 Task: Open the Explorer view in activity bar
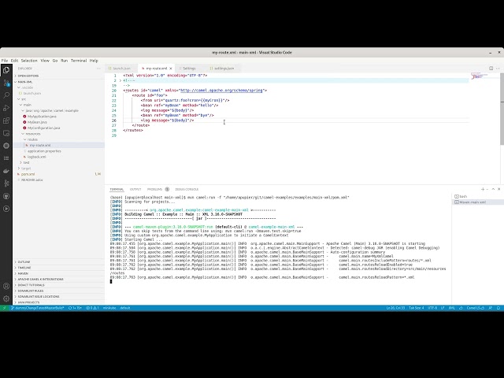click(x=6, y=70)
